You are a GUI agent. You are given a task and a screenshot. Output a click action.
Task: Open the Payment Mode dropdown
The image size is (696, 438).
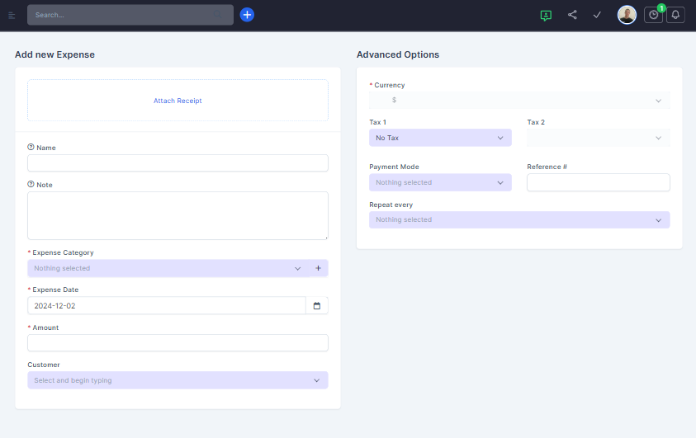click(440, 182)
